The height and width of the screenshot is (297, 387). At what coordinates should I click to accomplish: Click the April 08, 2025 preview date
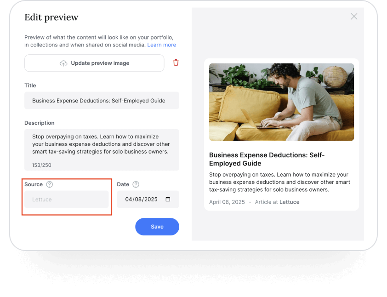(227, 202)
